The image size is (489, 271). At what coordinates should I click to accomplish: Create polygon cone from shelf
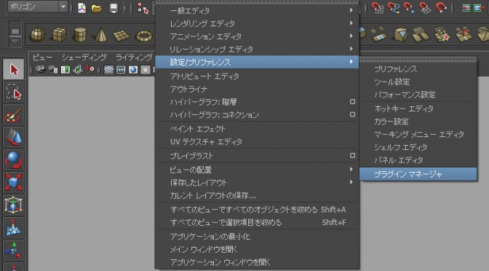pyautogui.click(x=100, y=35)
